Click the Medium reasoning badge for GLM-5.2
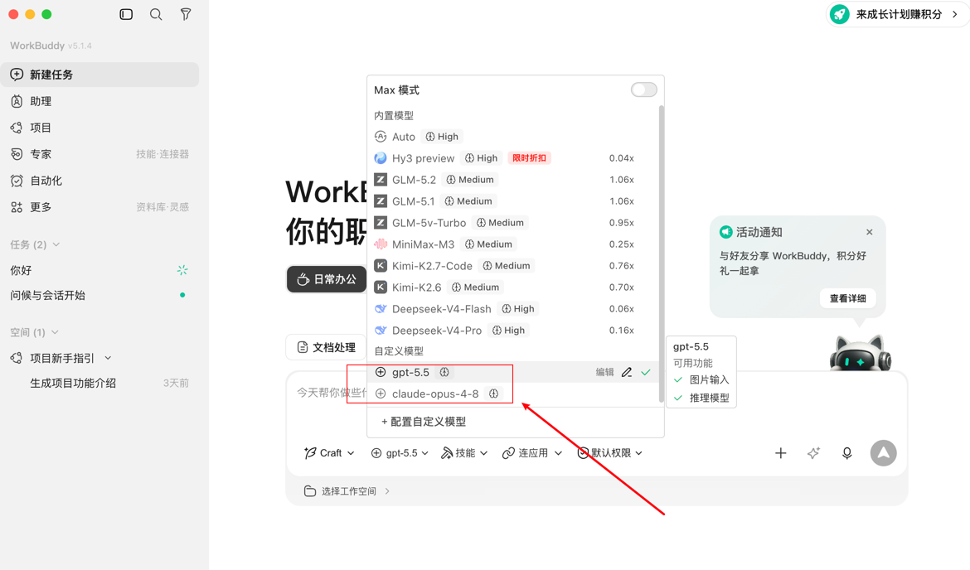 (x=470, y=180)
